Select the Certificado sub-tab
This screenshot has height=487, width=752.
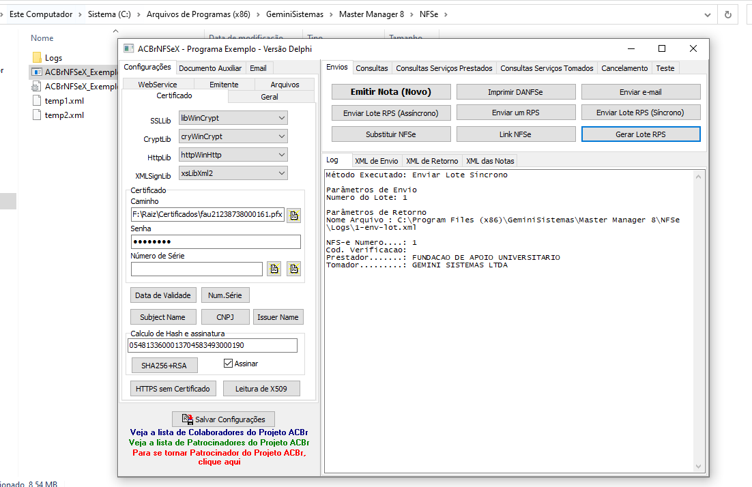coord(174,96)
